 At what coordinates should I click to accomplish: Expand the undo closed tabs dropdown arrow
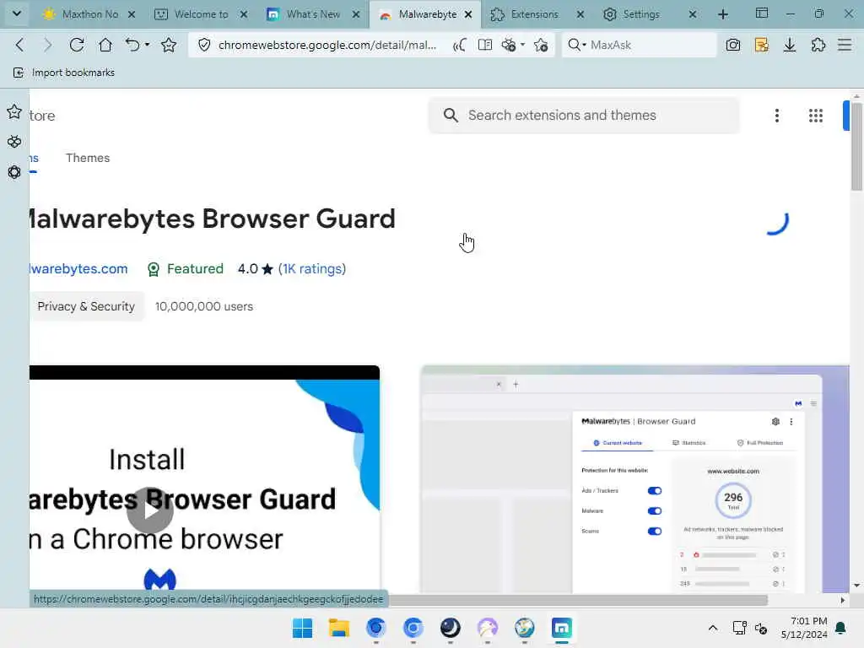[x=147, y=45]
